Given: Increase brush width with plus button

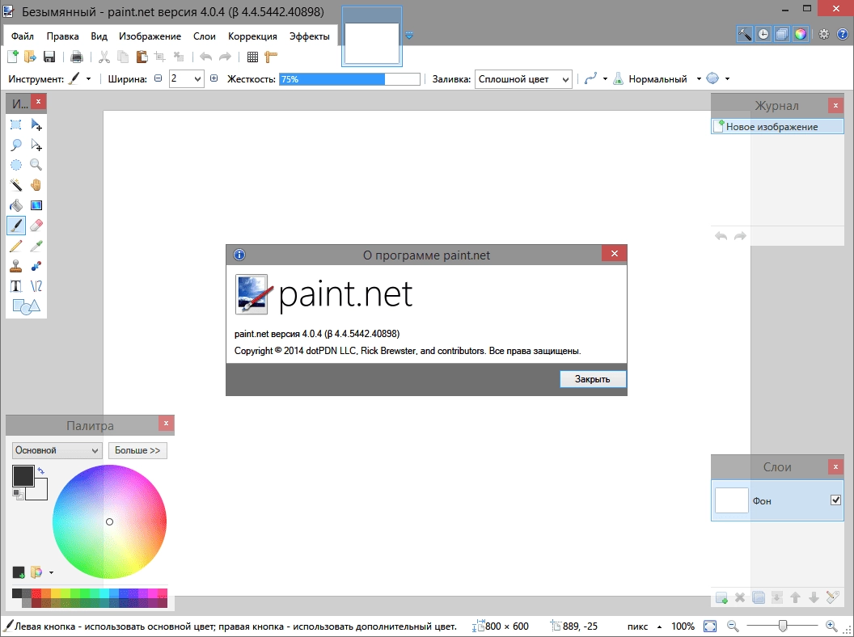Looking at the screenshot, I should [213, 78].
